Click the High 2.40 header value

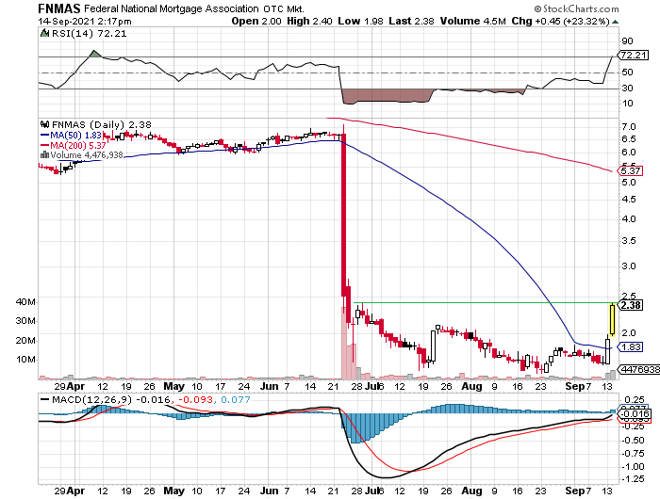(x=309, y=21)
